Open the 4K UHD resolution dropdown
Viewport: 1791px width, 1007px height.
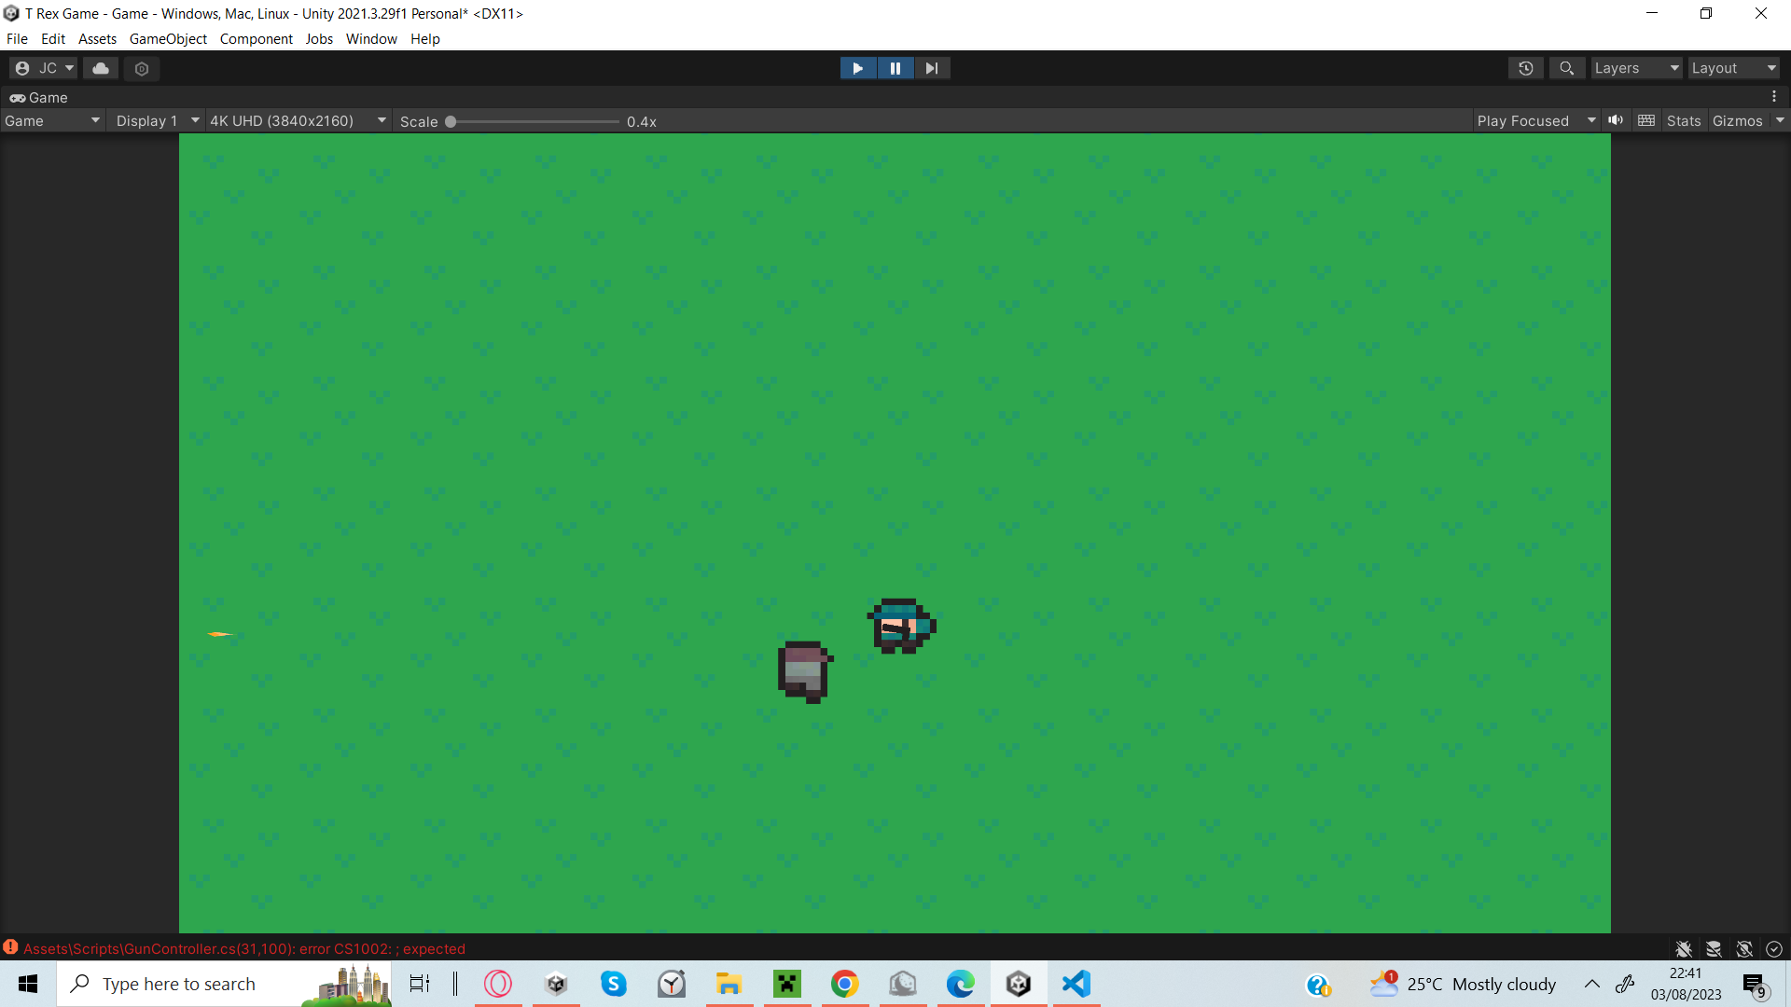coord(296,120)
